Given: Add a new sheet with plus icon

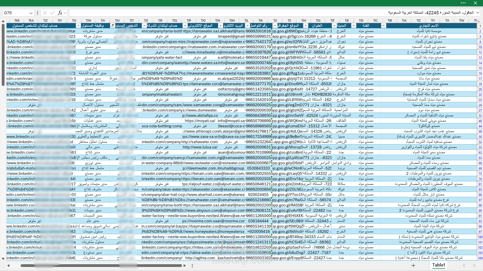Looking at the screenshot, I should pyautogui.click(x=413, y=265).
